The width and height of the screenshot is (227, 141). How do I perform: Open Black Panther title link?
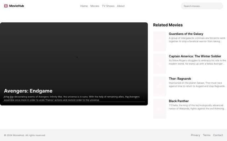coord(179,101)
